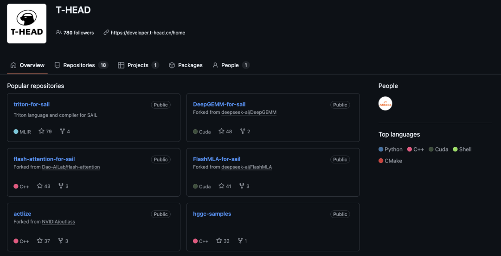Screen dimensions: 501x256
Task: Click the home icon in Overview tab
Action: (x=13, y=65)
